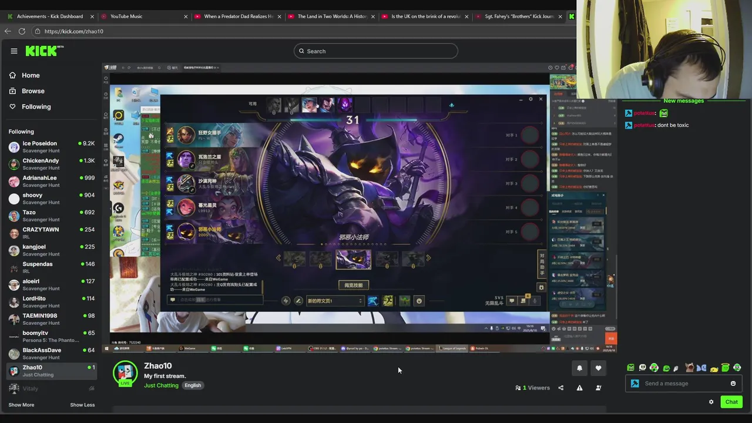Open boomyitv's channel
752x423 pixels.
point(52,336)
